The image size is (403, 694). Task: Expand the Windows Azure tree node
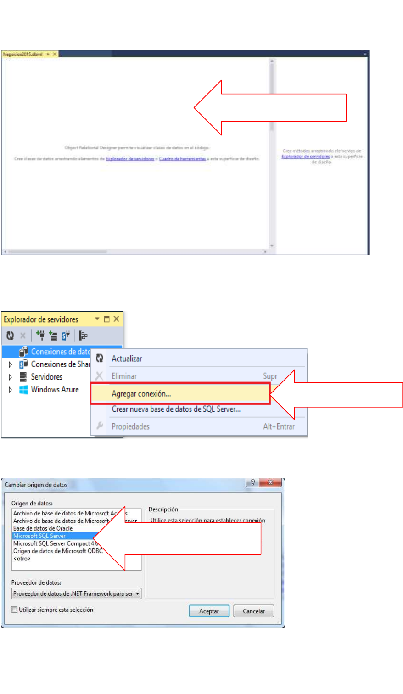[x=11, y=389]
